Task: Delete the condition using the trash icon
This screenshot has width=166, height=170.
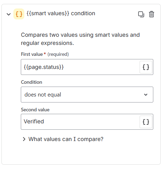Action: 152,14
